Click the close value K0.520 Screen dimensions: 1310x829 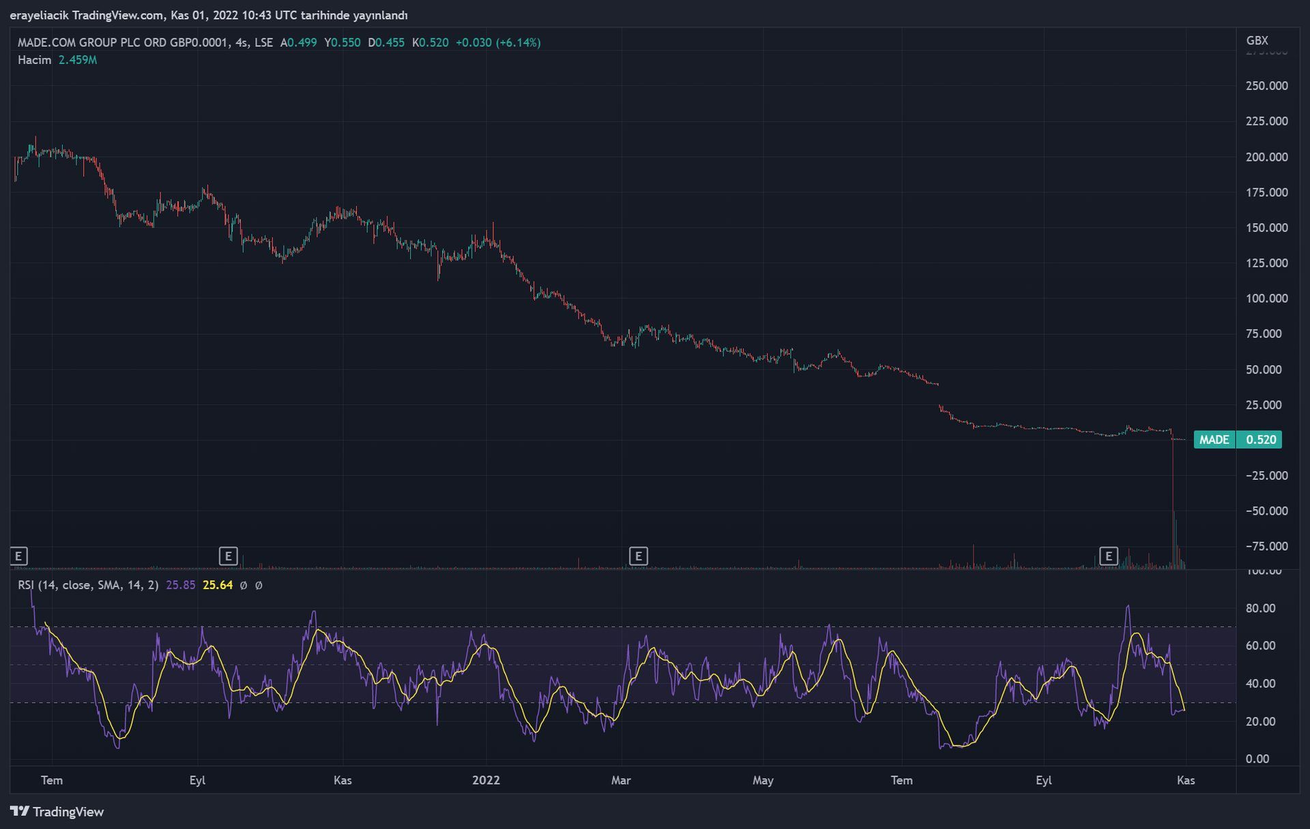[x=431, y=42]
